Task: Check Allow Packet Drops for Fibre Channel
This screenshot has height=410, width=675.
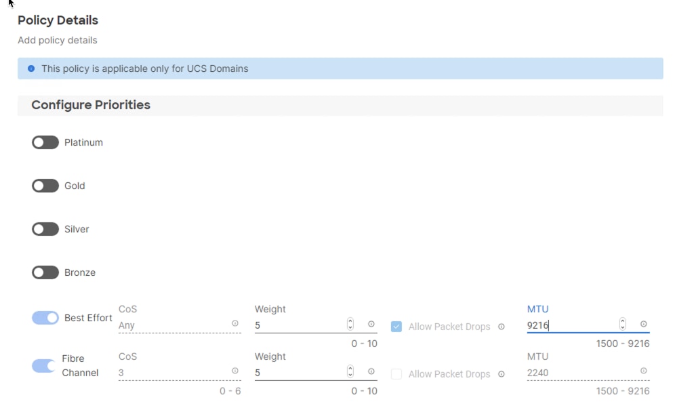Action: [x=396, y=374]
